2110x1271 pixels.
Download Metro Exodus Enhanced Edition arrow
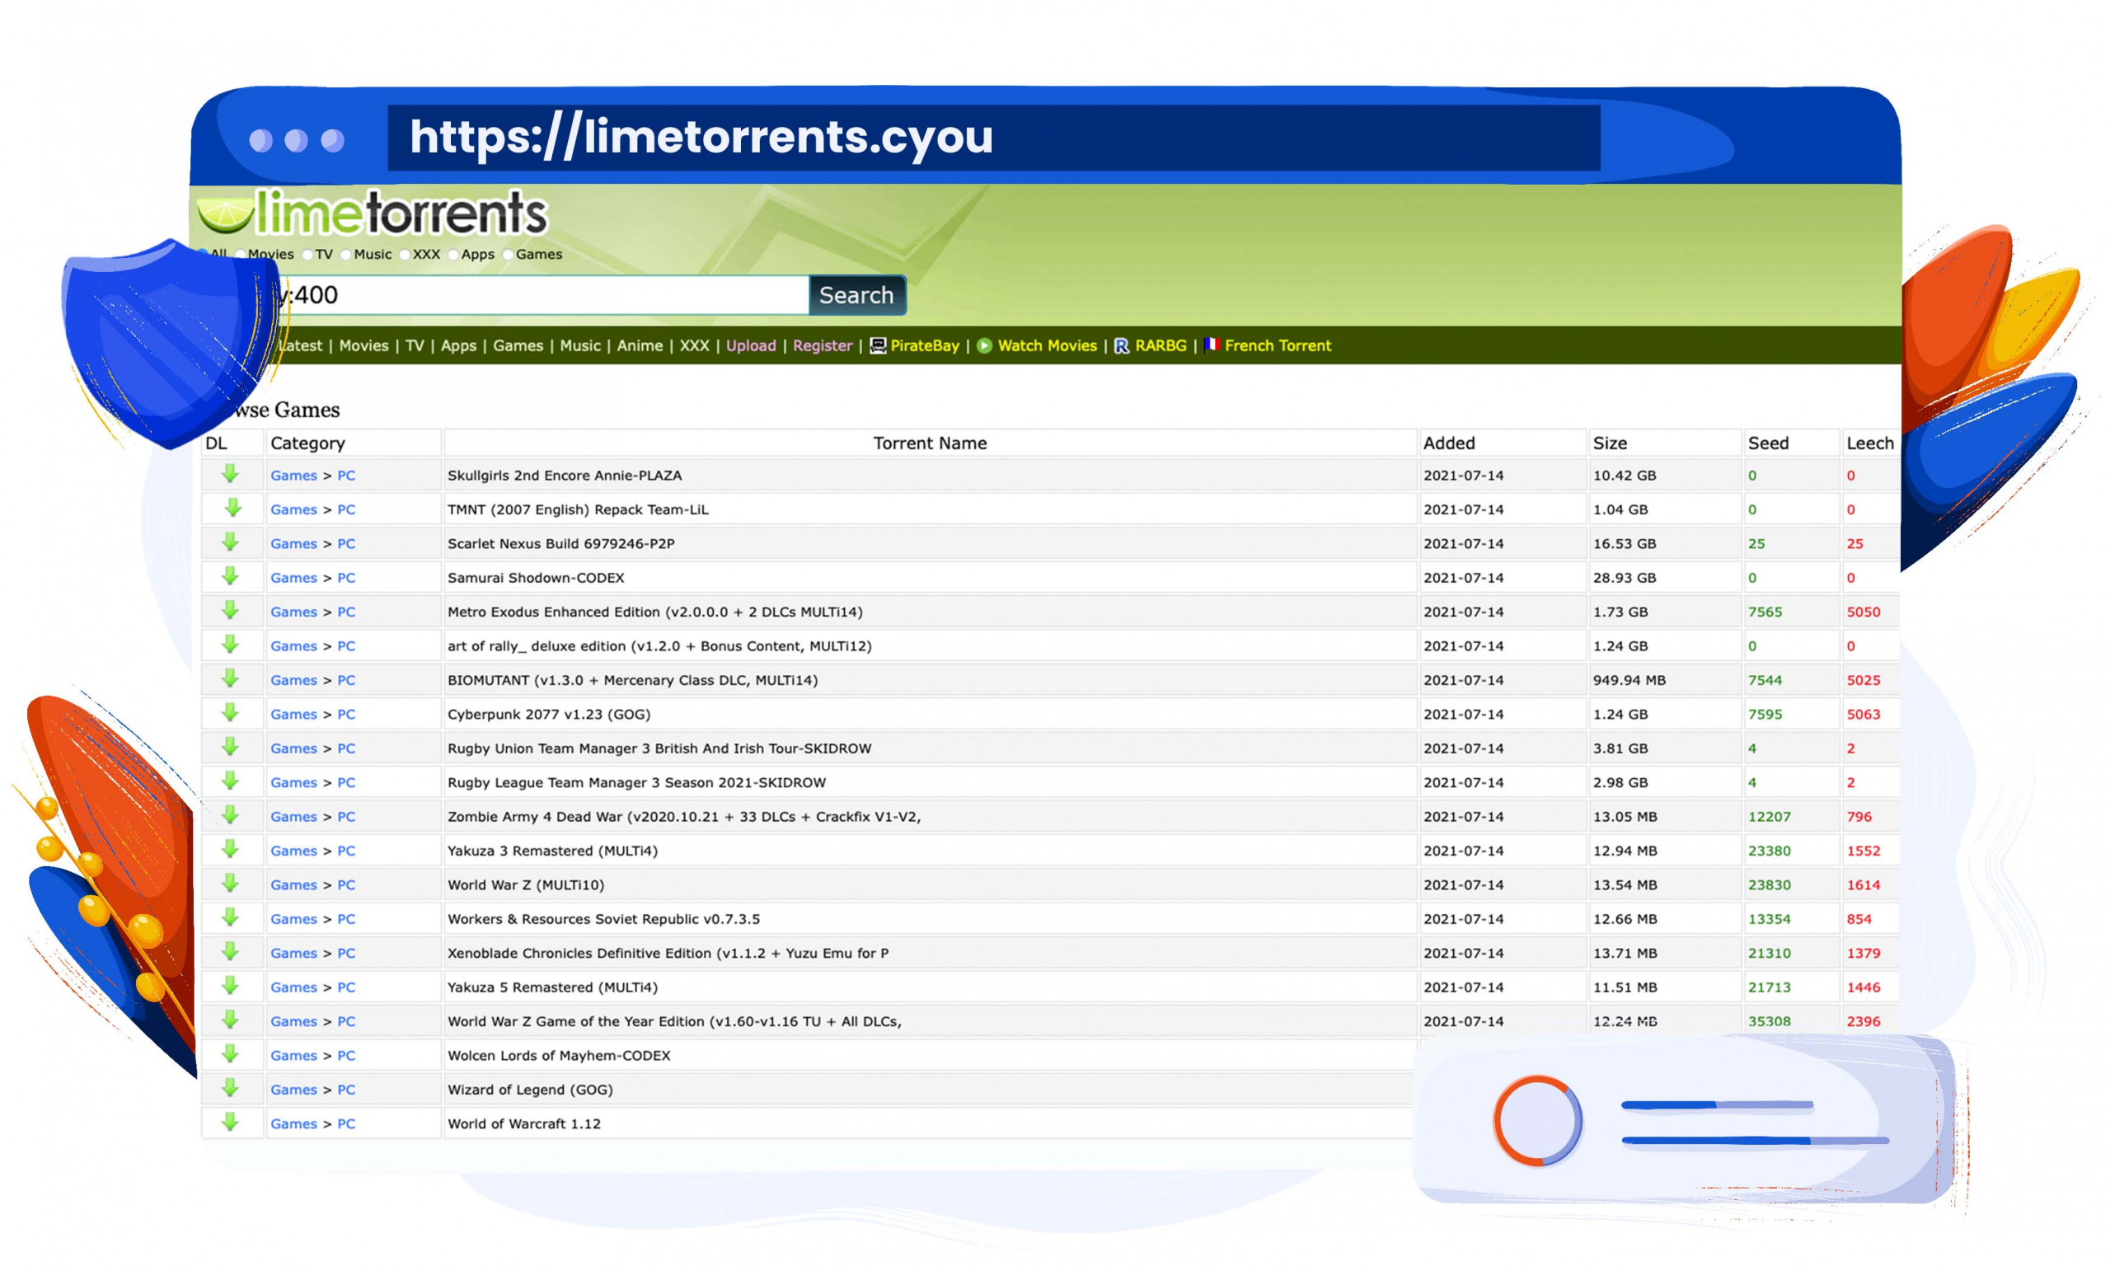click(x=229, y=611)
